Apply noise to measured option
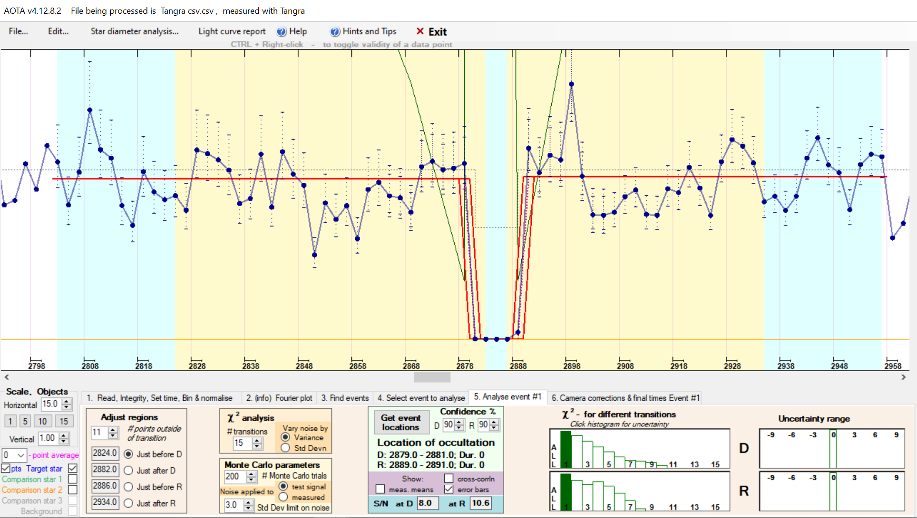 tap(283, 497)
